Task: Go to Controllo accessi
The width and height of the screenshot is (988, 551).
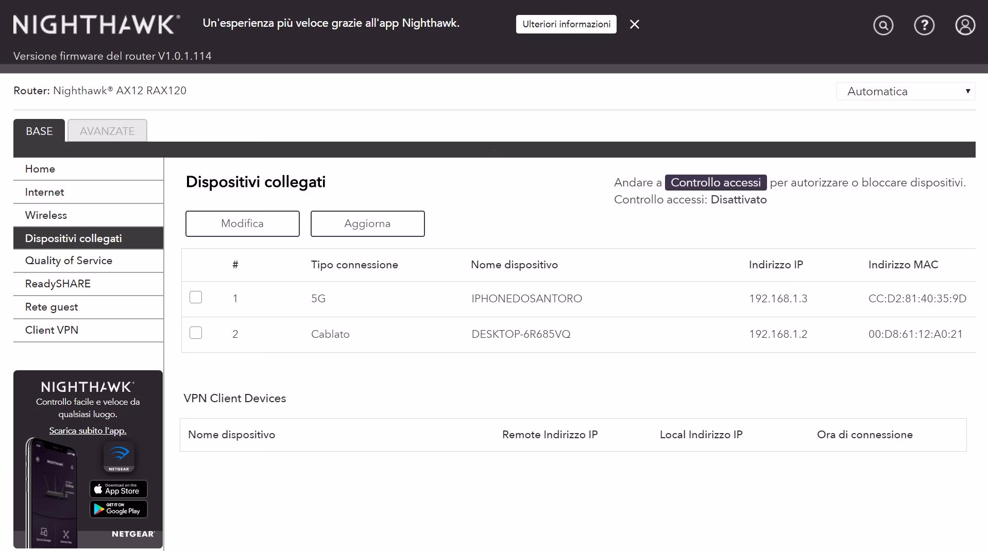Action: 716,182
